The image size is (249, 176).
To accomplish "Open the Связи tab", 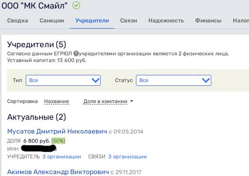I will click(x=129, y=21).
